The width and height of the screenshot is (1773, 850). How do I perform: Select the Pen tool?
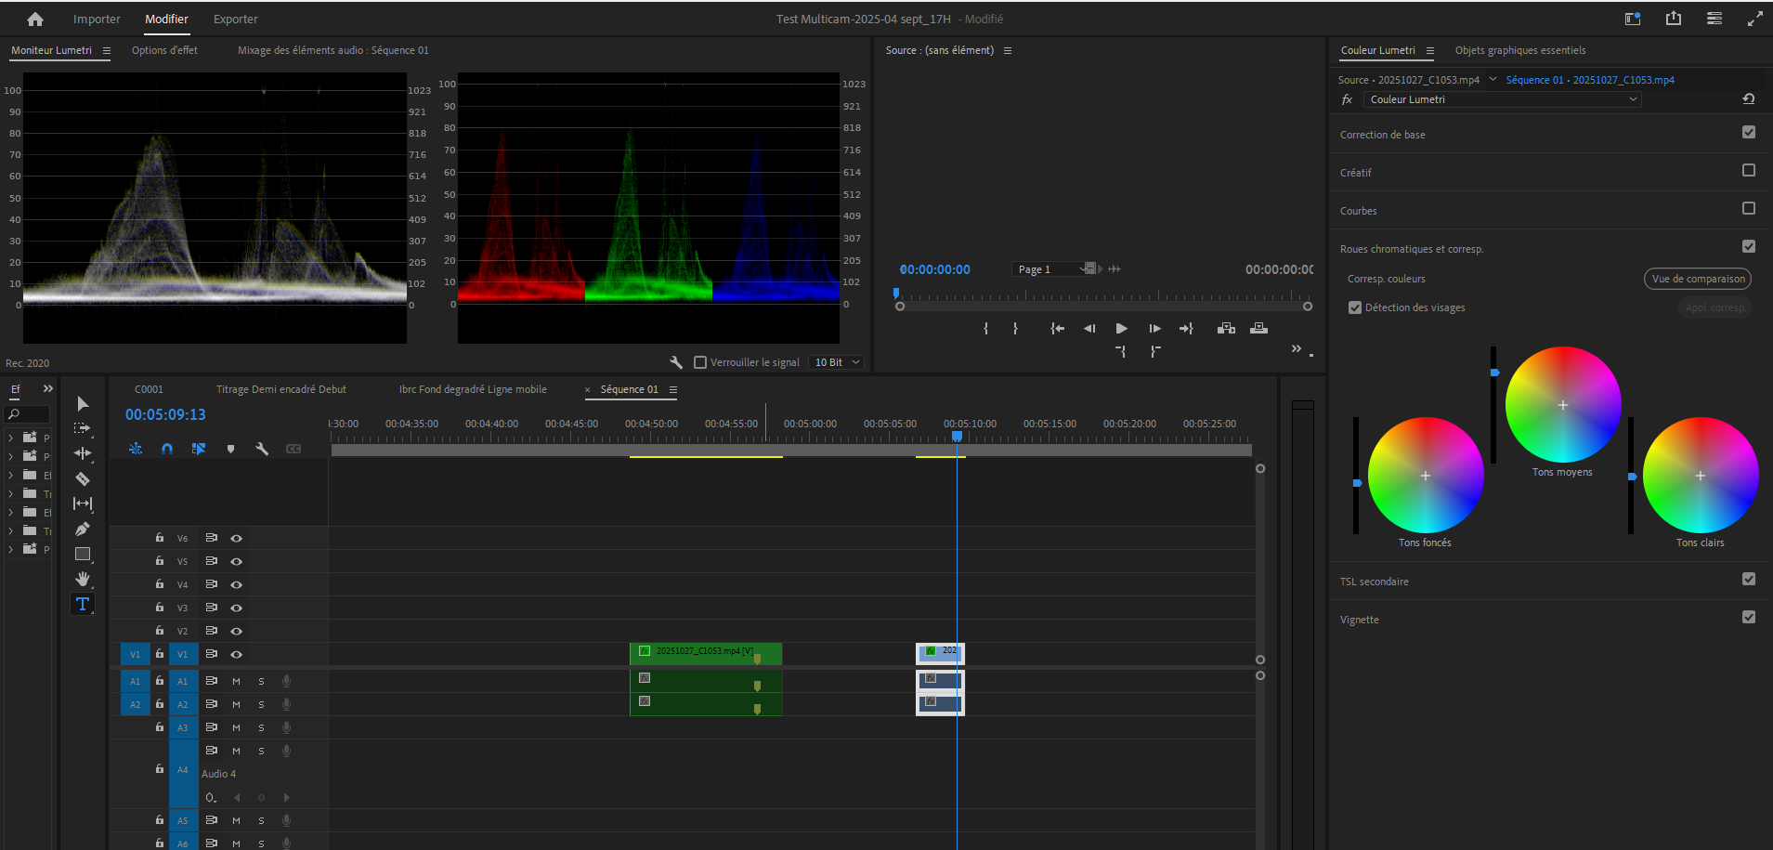[x=83, y=530]
